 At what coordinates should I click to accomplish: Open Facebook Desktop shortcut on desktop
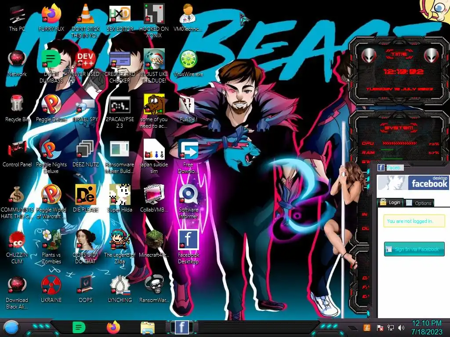click(188, 247)
